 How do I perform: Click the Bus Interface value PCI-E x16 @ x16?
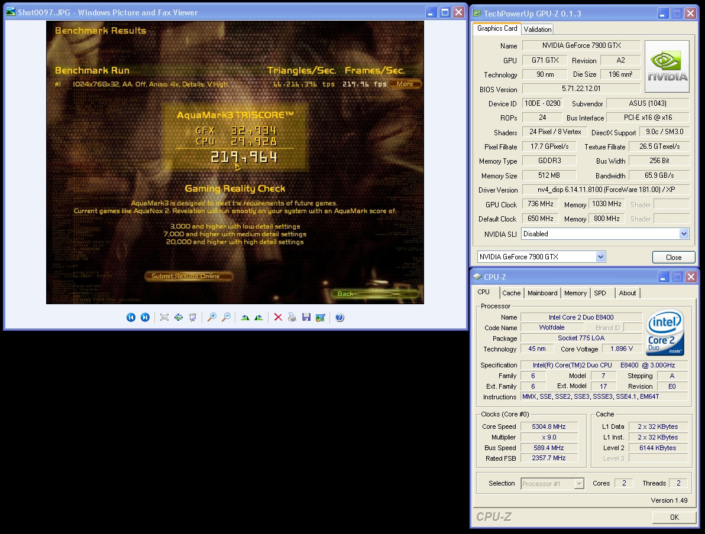point(648,118)
